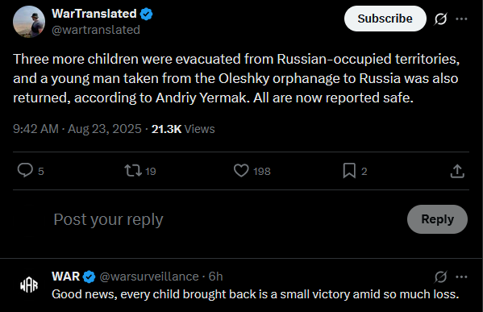The width and height of the screenshot is (483, 312).
Task: Open the three-dot menu on WAR's reply
Action: point(461,277)
